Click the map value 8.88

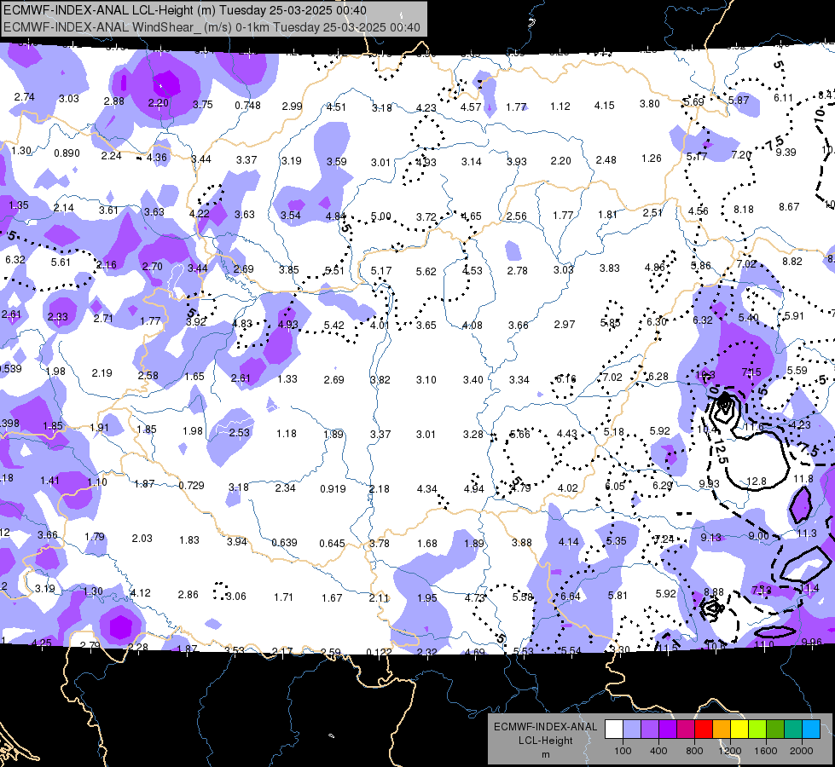714,592
